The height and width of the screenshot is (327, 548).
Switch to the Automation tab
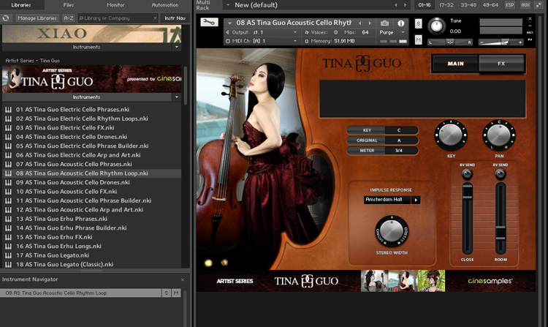pyautogui.click(x=165, y=5)
